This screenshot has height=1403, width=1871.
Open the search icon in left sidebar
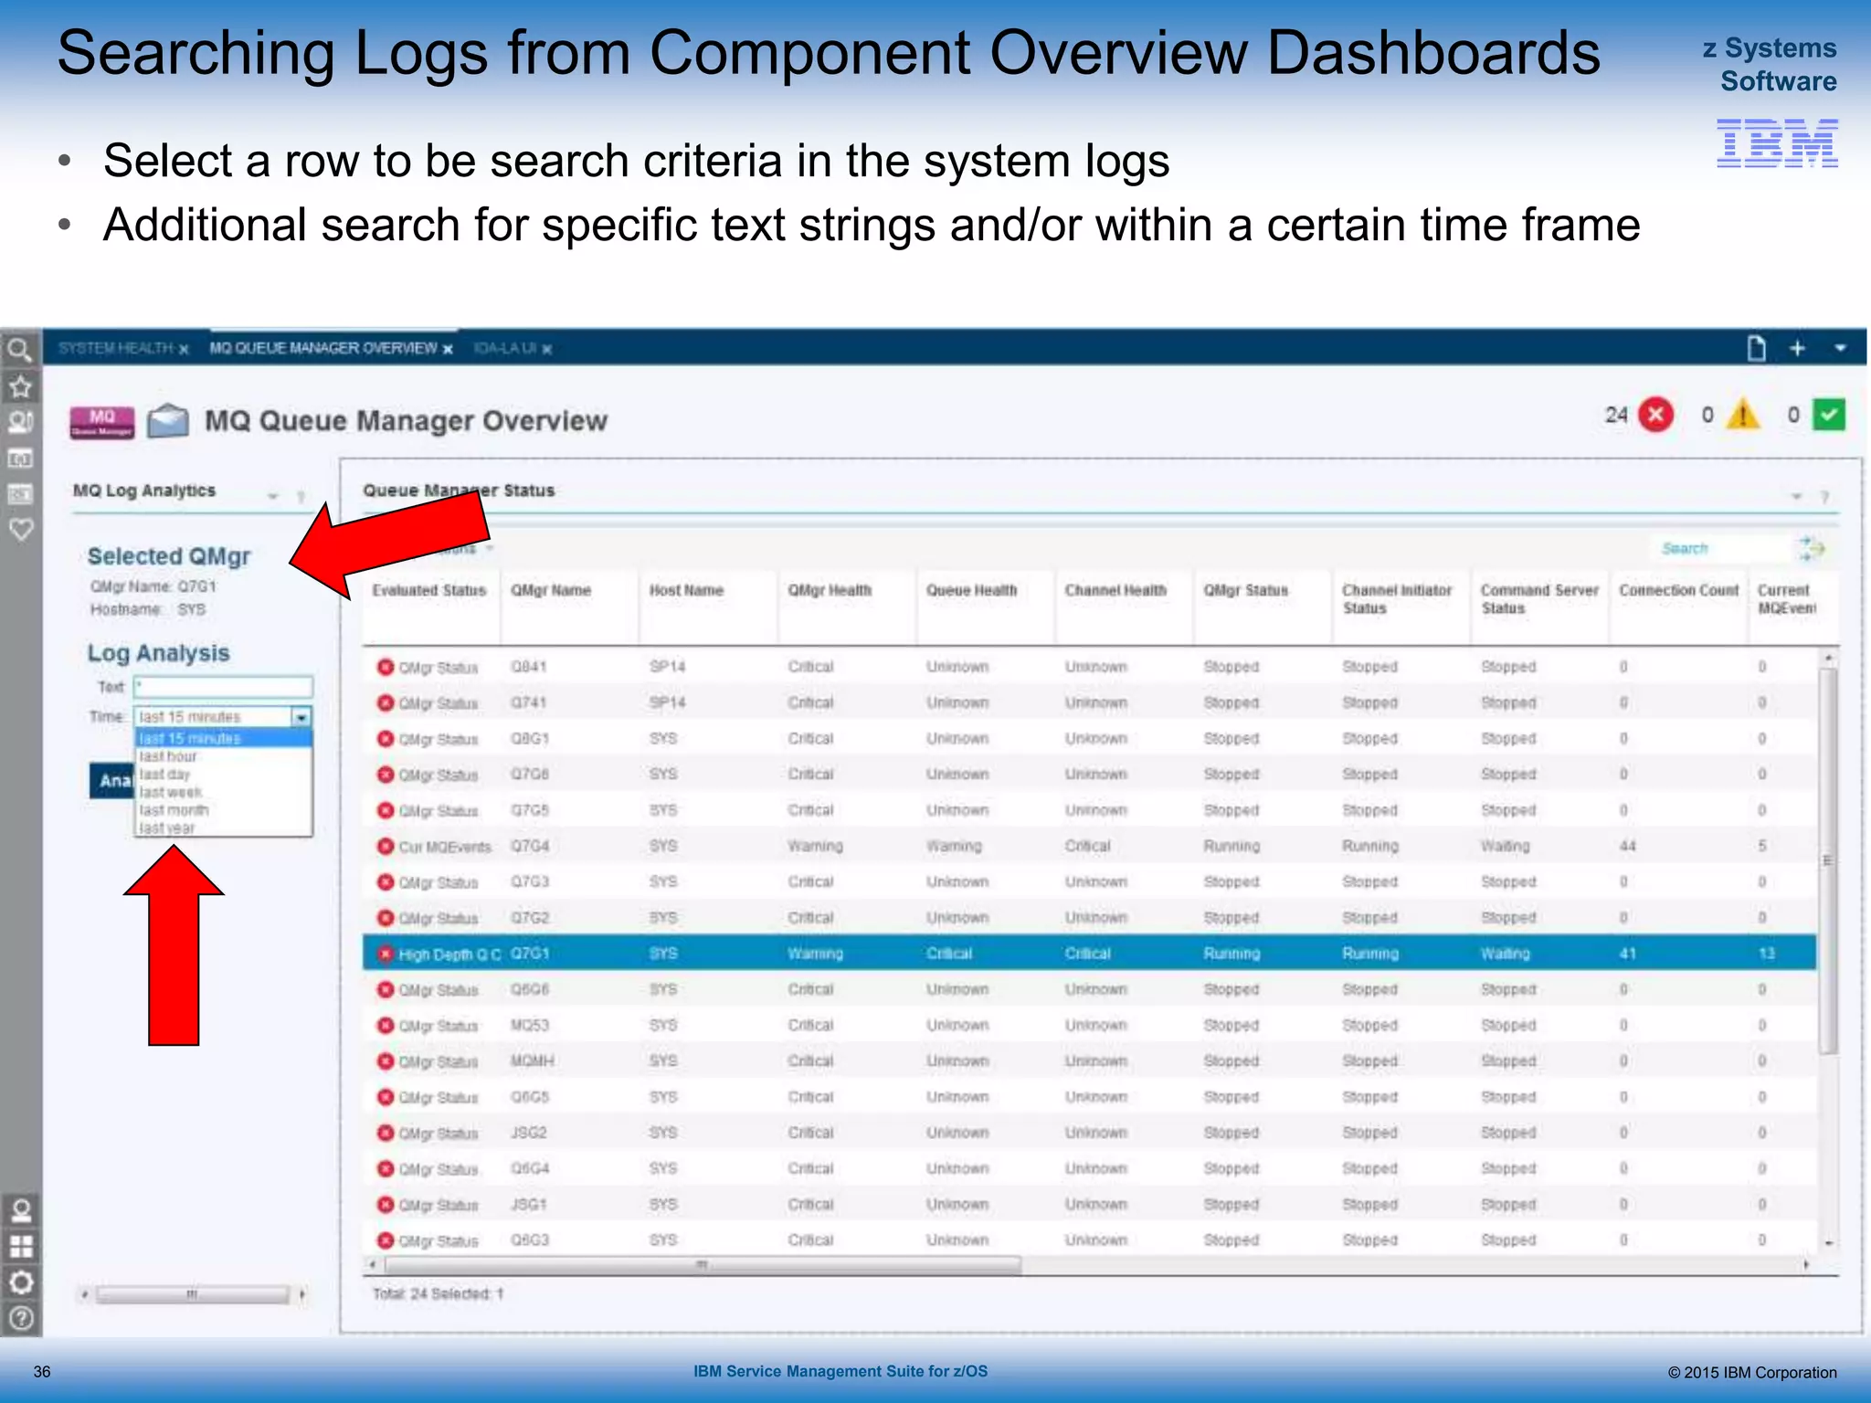(20, 350)
